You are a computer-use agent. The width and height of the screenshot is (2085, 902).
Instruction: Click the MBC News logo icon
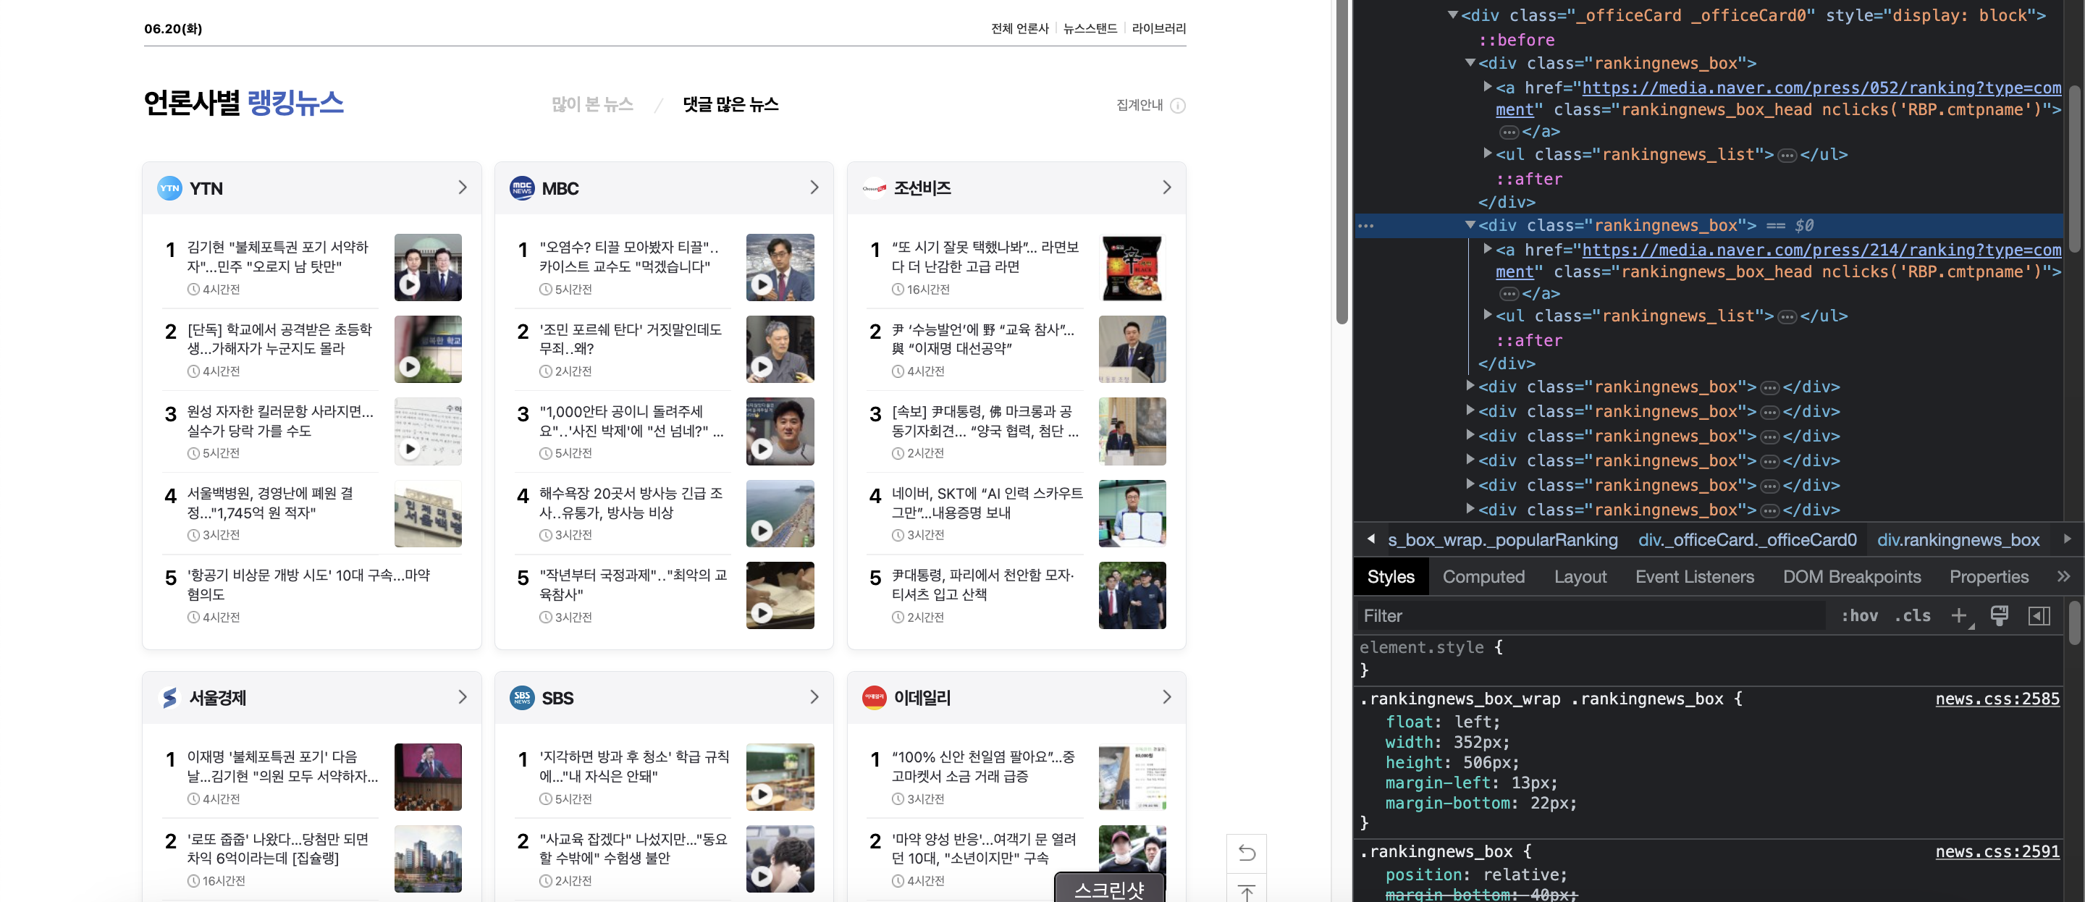(522, 187)
